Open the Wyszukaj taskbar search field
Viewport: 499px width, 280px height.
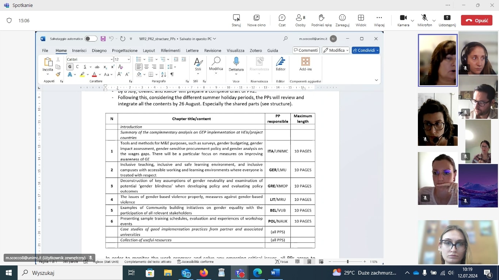[x=69, y=273]
